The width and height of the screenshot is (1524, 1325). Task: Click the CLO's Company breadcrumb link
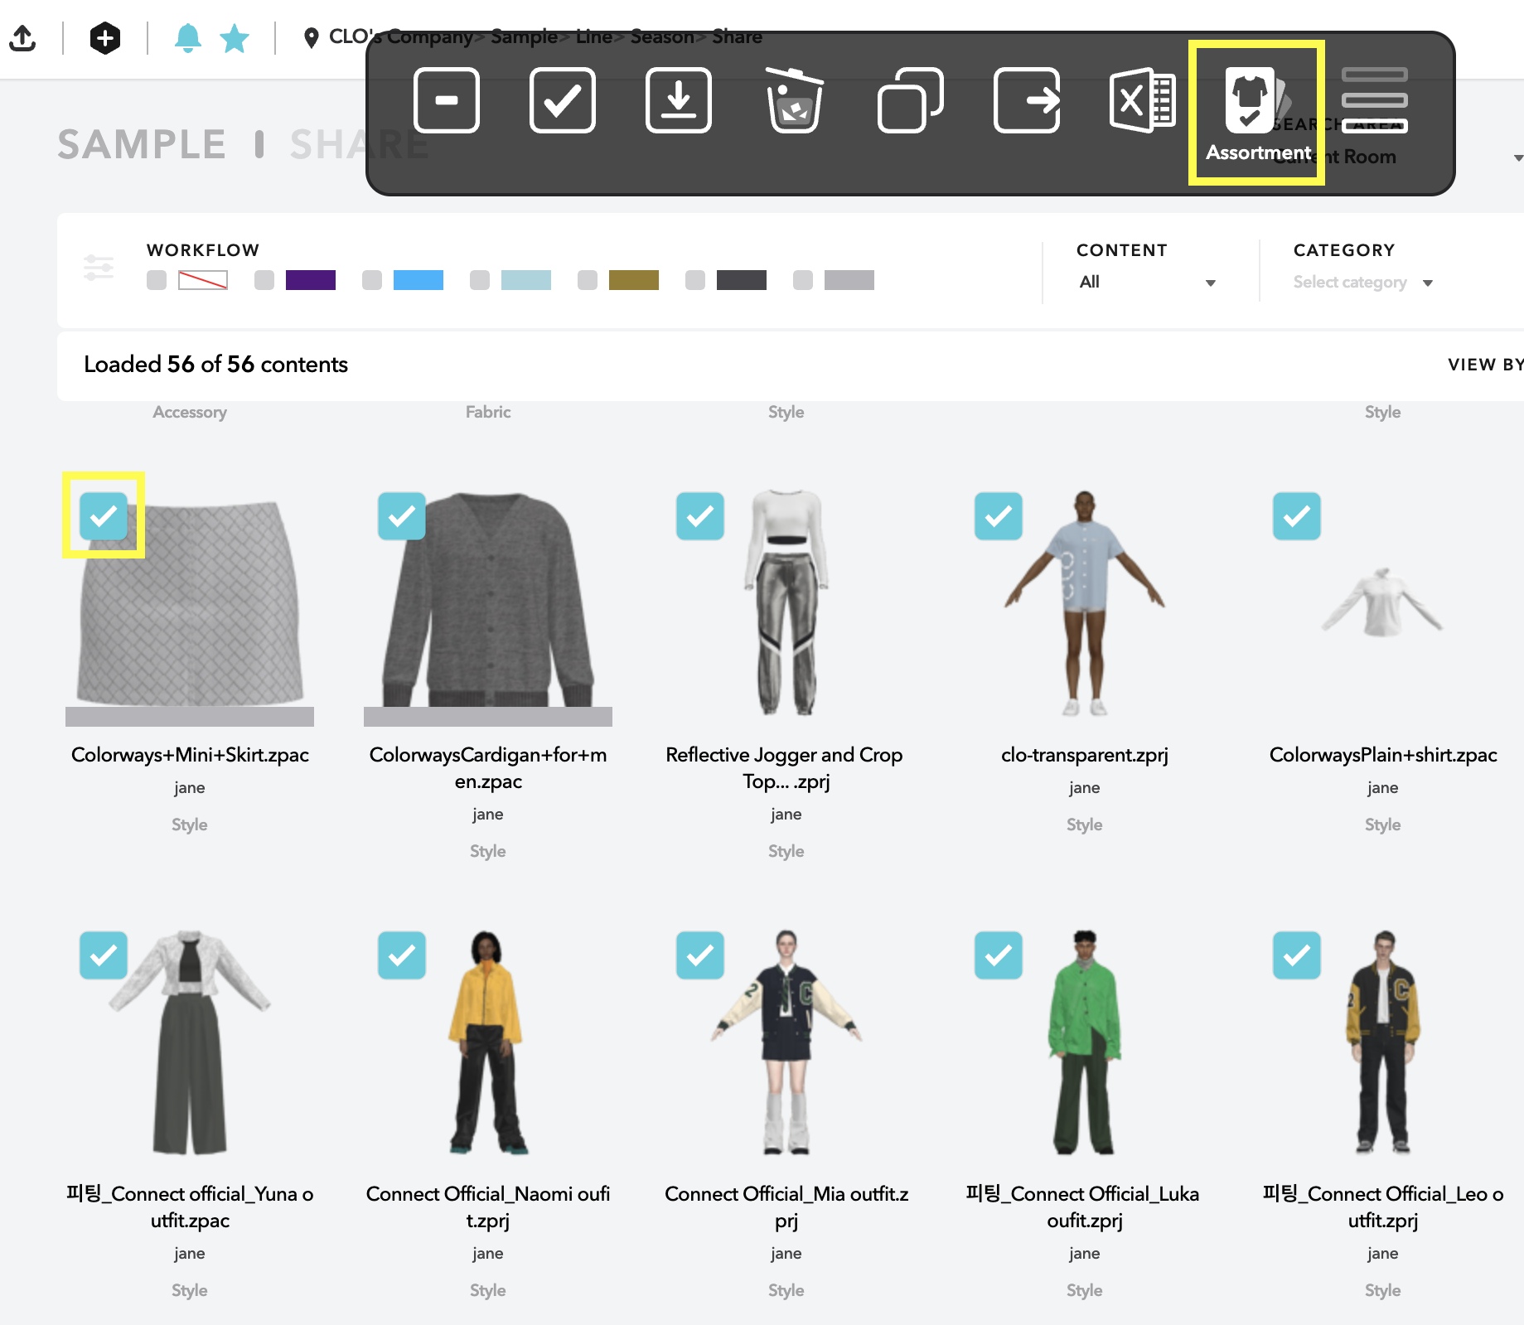400,36
